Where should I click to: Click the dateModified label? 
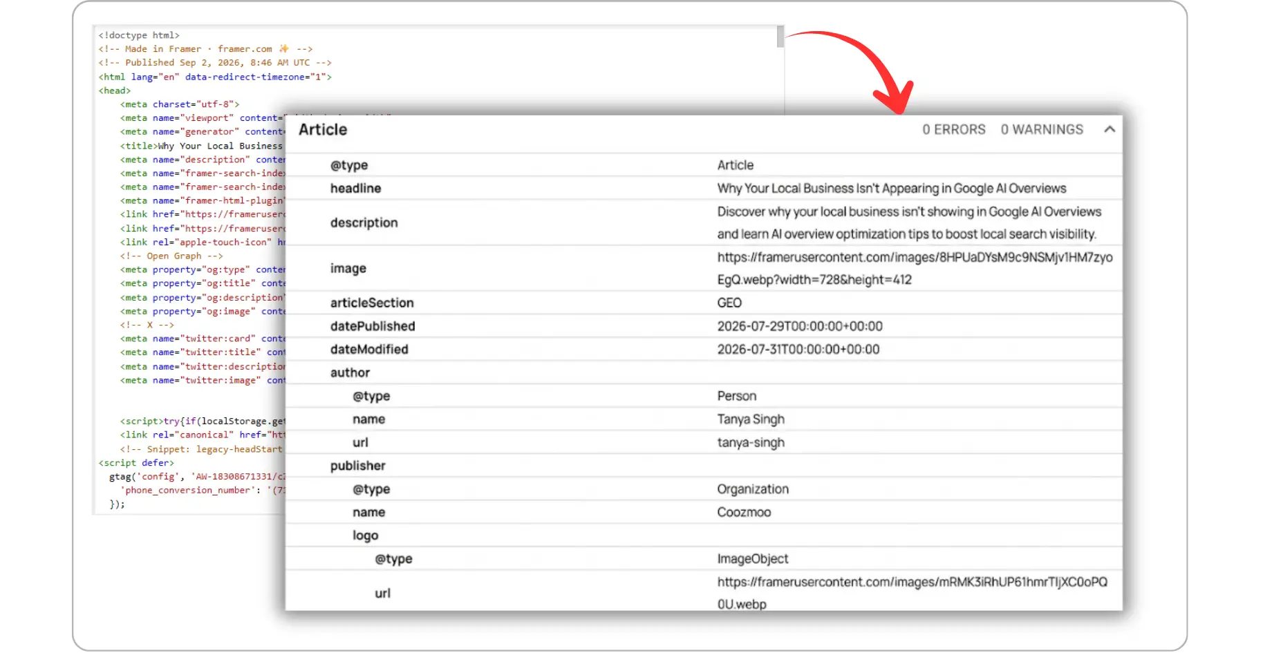(369, 350)
